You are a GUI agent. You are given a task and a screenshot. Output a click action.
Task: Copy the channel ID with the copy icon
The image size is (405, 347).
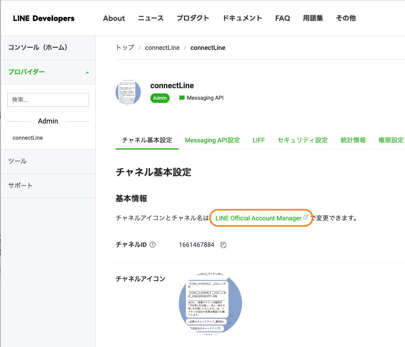(223, 245)
